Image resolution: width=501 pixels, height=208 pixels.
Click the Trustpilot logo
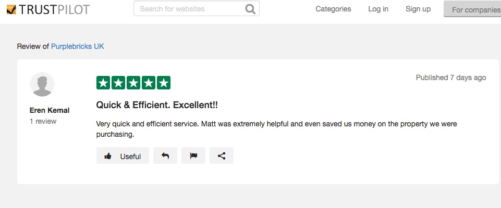[45, 9]
